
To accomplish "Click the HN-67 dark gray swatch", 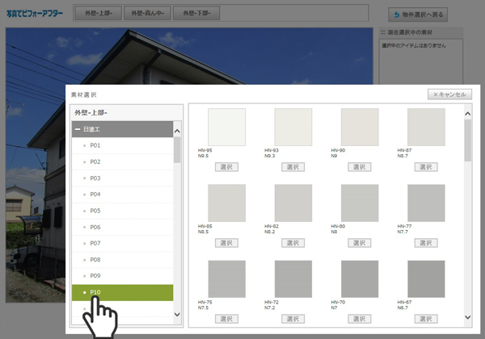I will (x=425, y=279).
